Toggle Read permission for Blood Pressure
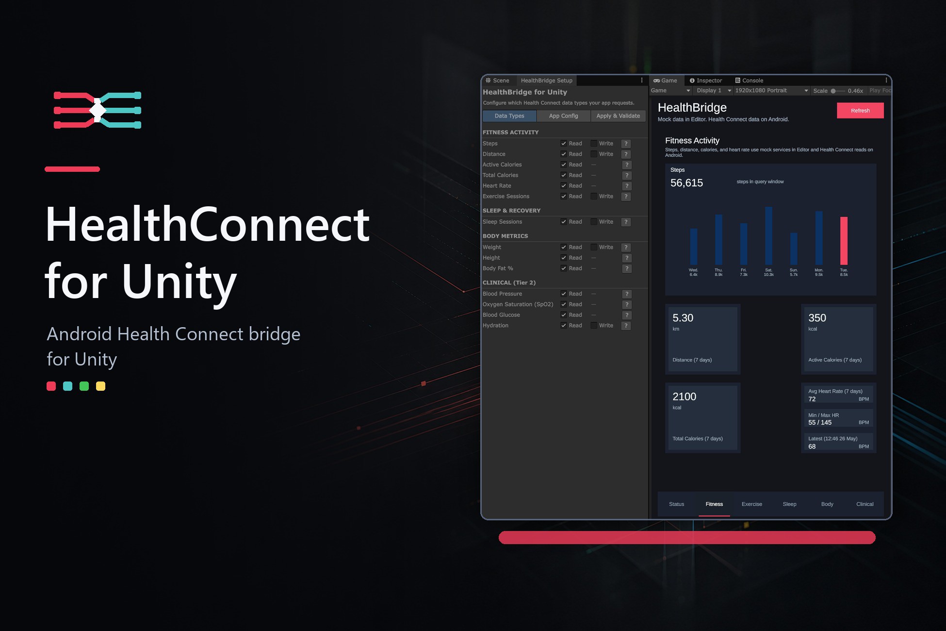Viewport: 946px width, 631px height. click(x=564, y=294)
